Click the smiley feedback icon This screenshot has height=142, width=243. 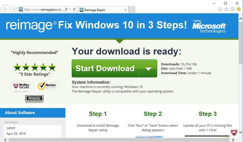pos(239,9)
